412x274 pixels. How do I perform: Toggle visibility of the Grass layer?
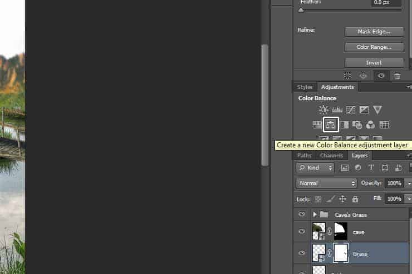(302, 253)
